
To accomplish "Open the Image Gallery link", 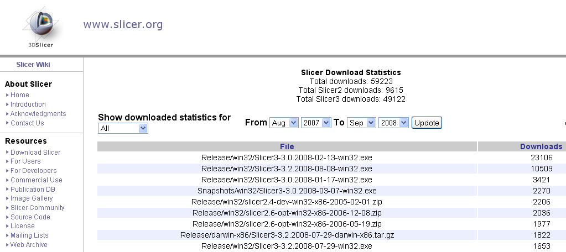I will pos(32,198).
